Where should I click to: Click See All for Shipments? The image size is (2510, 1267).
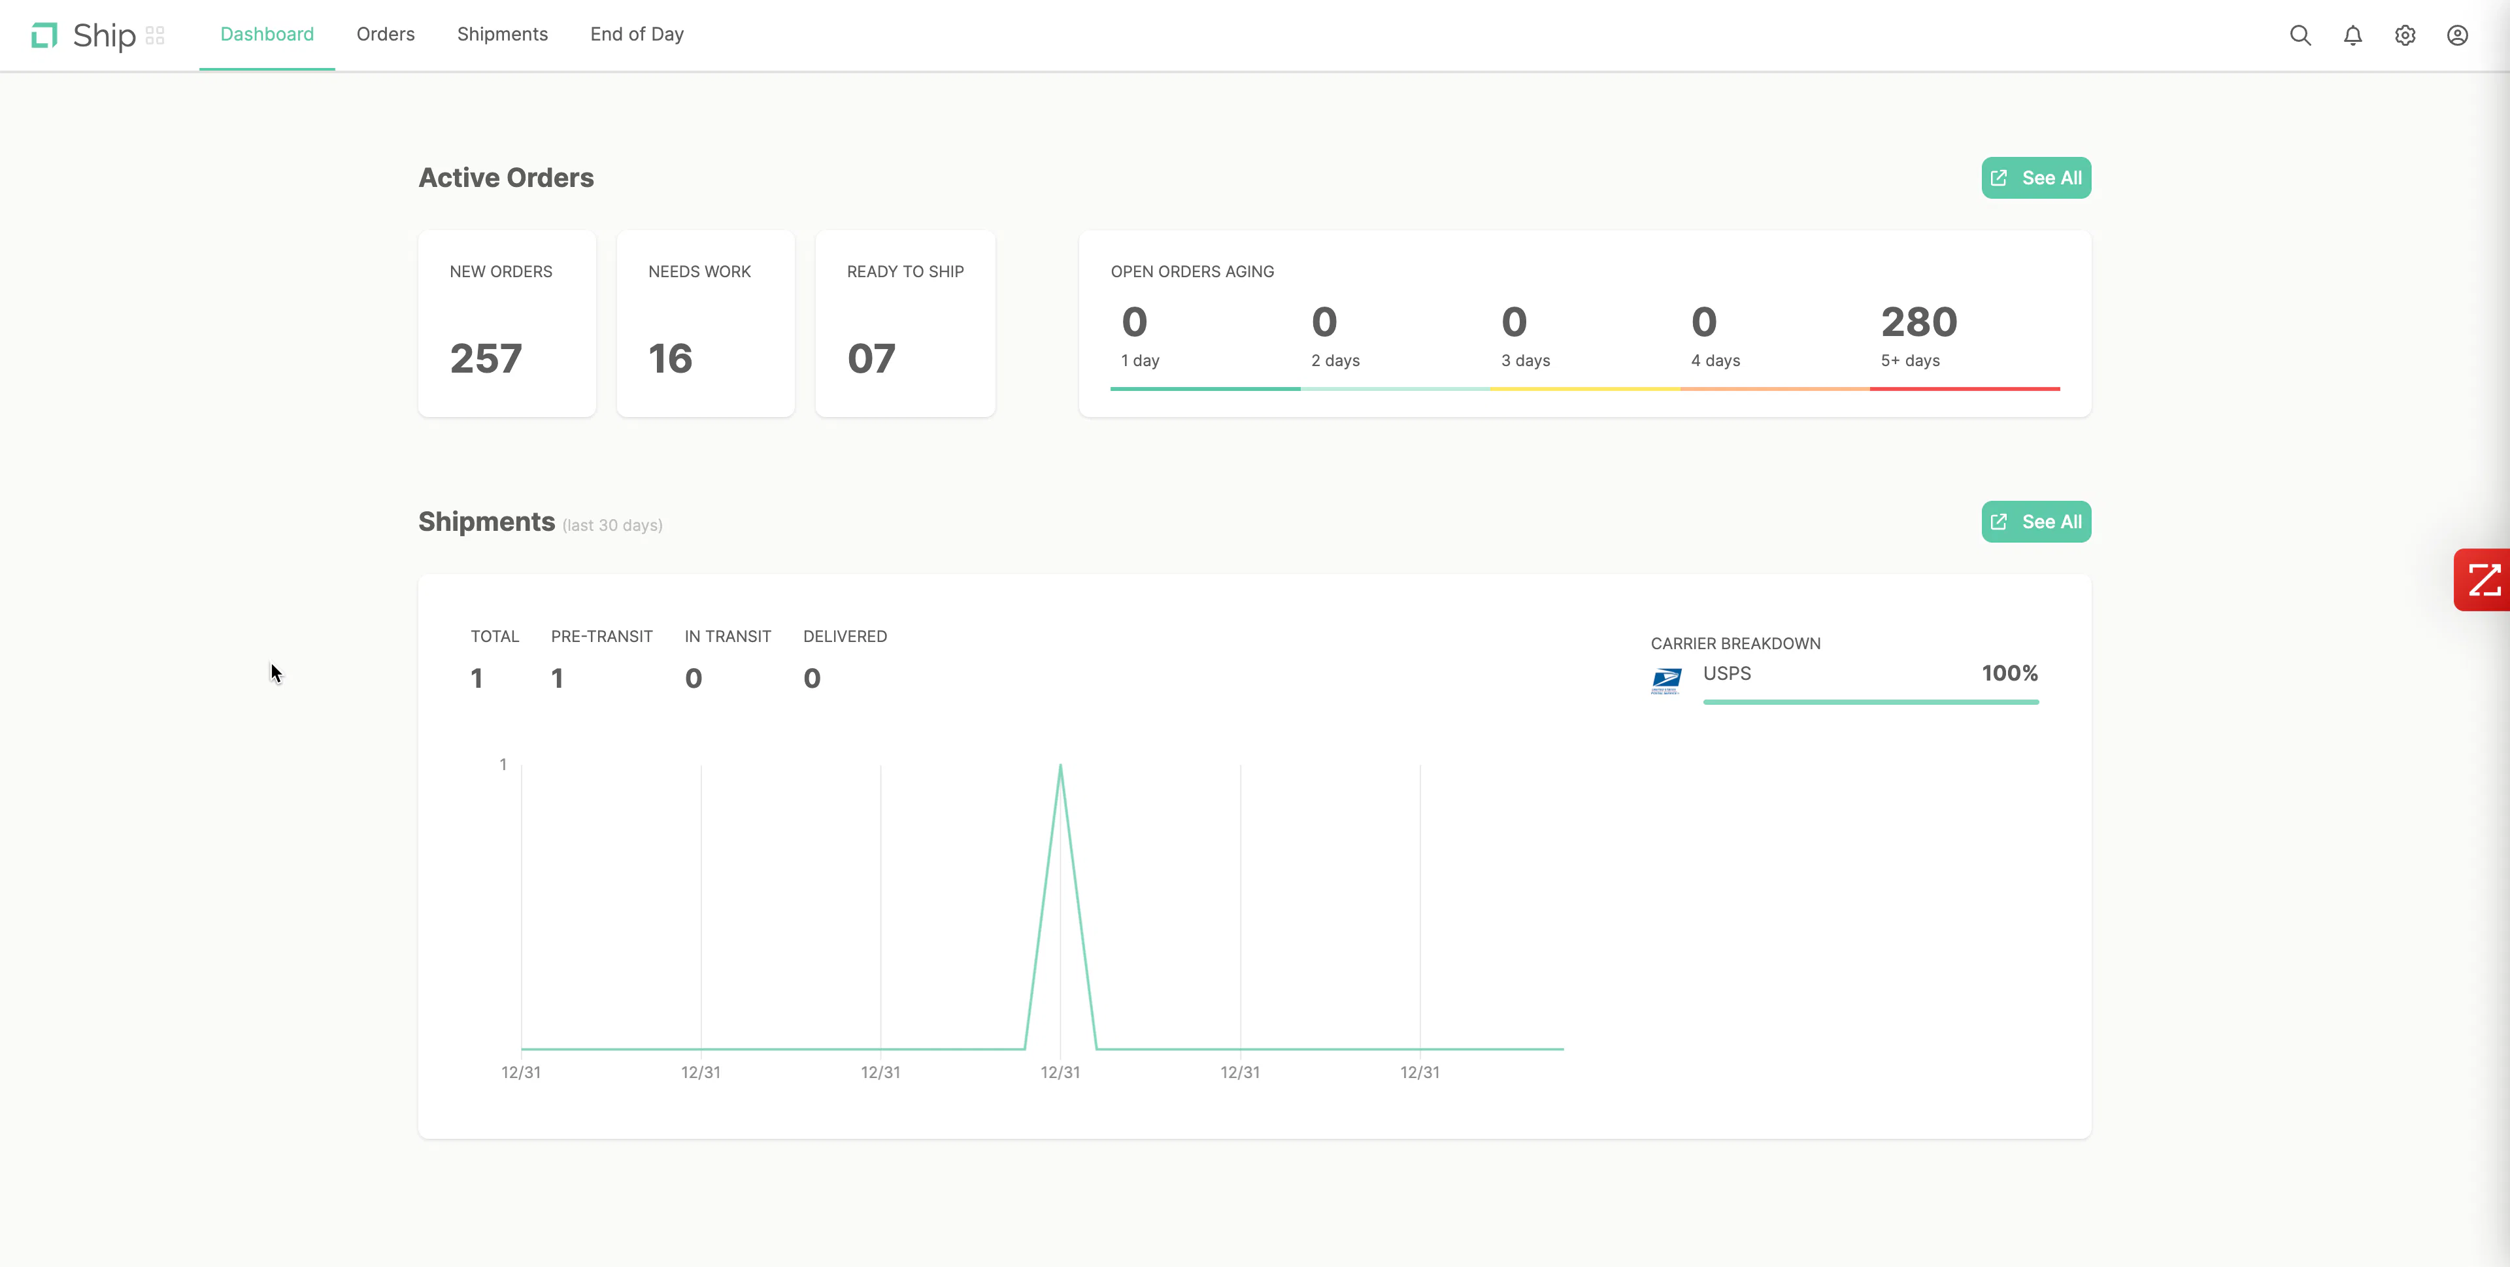point(2035,522)
